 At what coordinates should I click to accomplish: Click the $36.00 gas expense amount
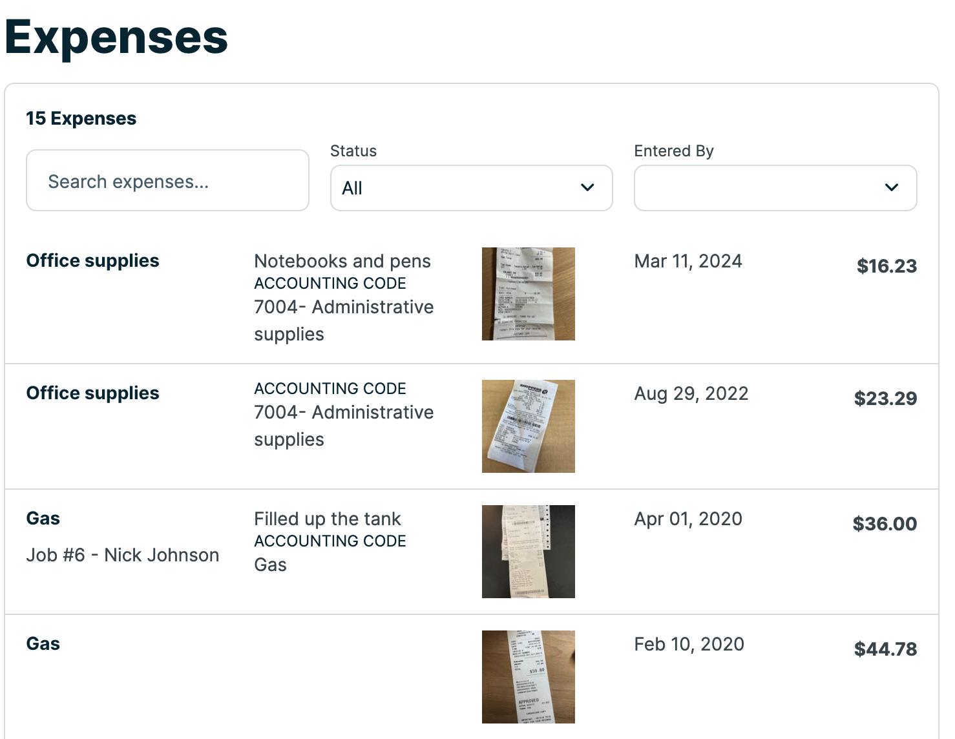tap(884, 524)
